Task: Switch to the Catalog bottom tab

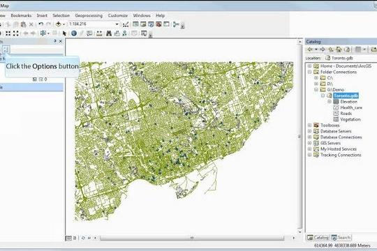Action: tap(318, 238)
